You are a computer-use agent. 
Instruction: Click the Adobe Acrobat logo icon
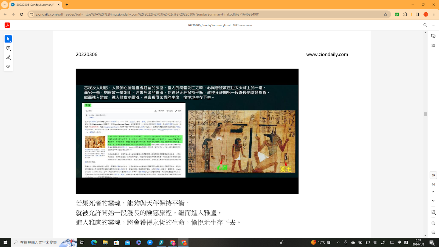click(x=7, y=25)
